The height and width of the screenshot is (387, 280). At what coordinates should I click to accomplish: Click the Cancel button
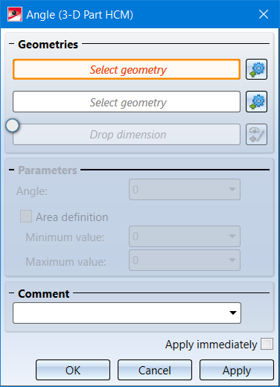155,370
